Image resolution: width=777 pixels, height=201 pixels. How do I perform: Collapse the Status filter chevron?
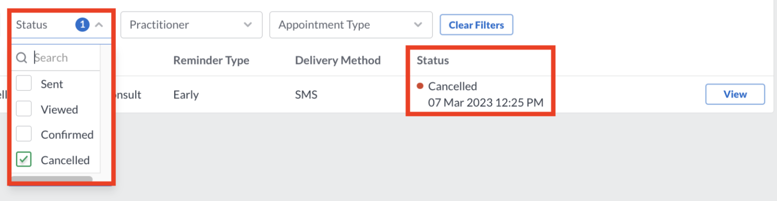click(x=99, y=25)
